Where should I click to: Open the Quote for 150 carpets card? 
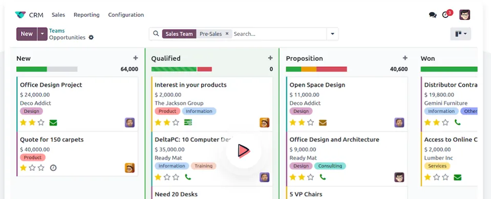[x=77, y=154]
